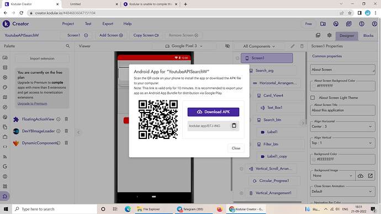Follow the Upgrade to Premium link

tap(33, 104)
